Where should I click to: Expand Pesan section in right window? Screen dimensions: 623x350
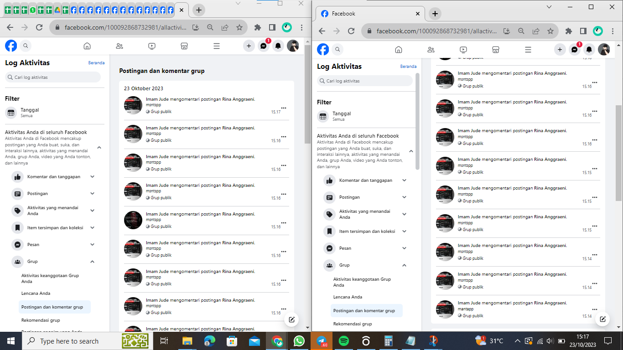click(404, 248)
